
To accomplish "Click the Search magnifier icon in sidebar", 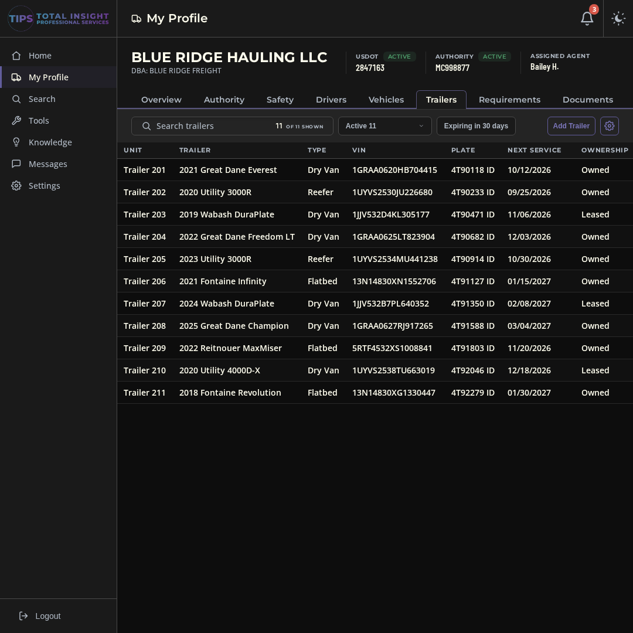I will [x=16, y=99].
